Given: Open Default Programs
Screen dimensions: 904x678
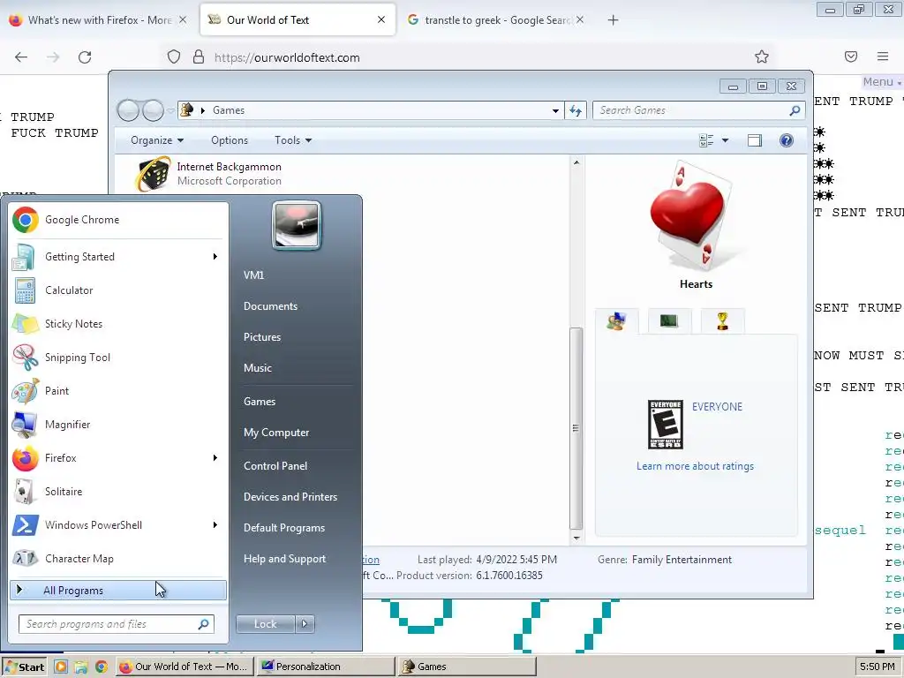Looking at the screenshot, I should pos(283,528).
